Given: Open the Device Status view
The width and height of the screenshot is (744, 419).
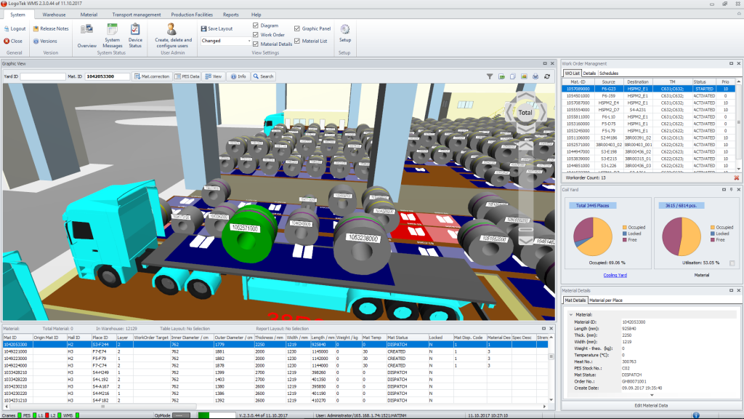Looking at the screenshot, I should 135,33.
